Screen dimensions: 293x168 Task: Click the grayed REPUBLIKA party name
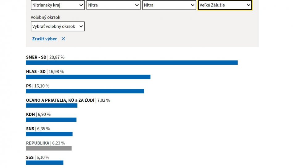pos(38,143)
